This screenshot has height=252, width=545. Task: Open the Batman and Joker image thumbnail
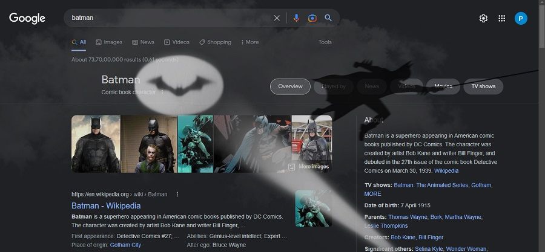pos(149,144)
